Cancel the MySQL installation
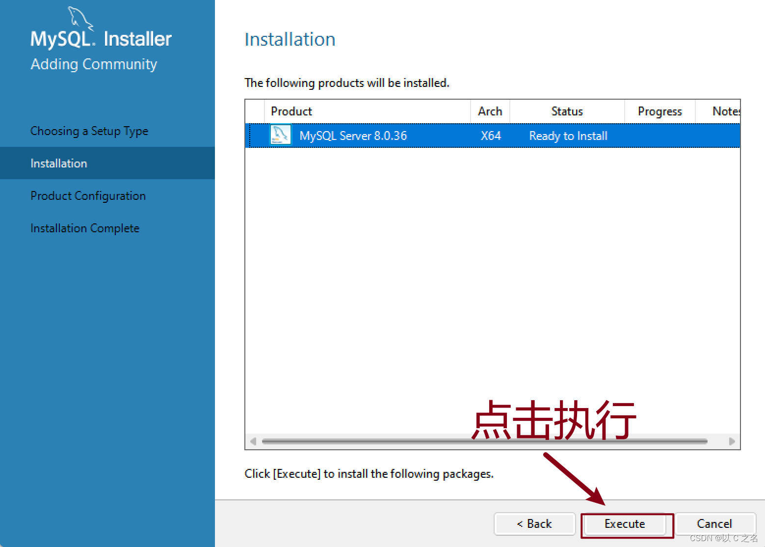Viewport: 765px width, 547px height. (x=714, y=524)
